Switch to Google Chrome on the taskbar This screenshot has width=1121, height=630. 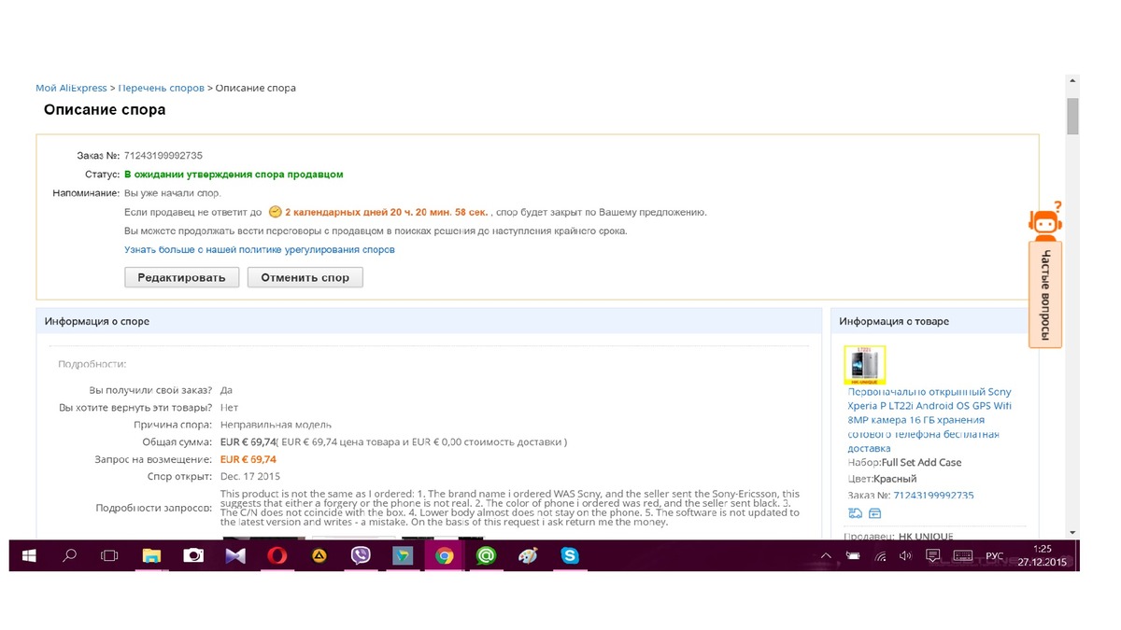[x=444, y=555]
